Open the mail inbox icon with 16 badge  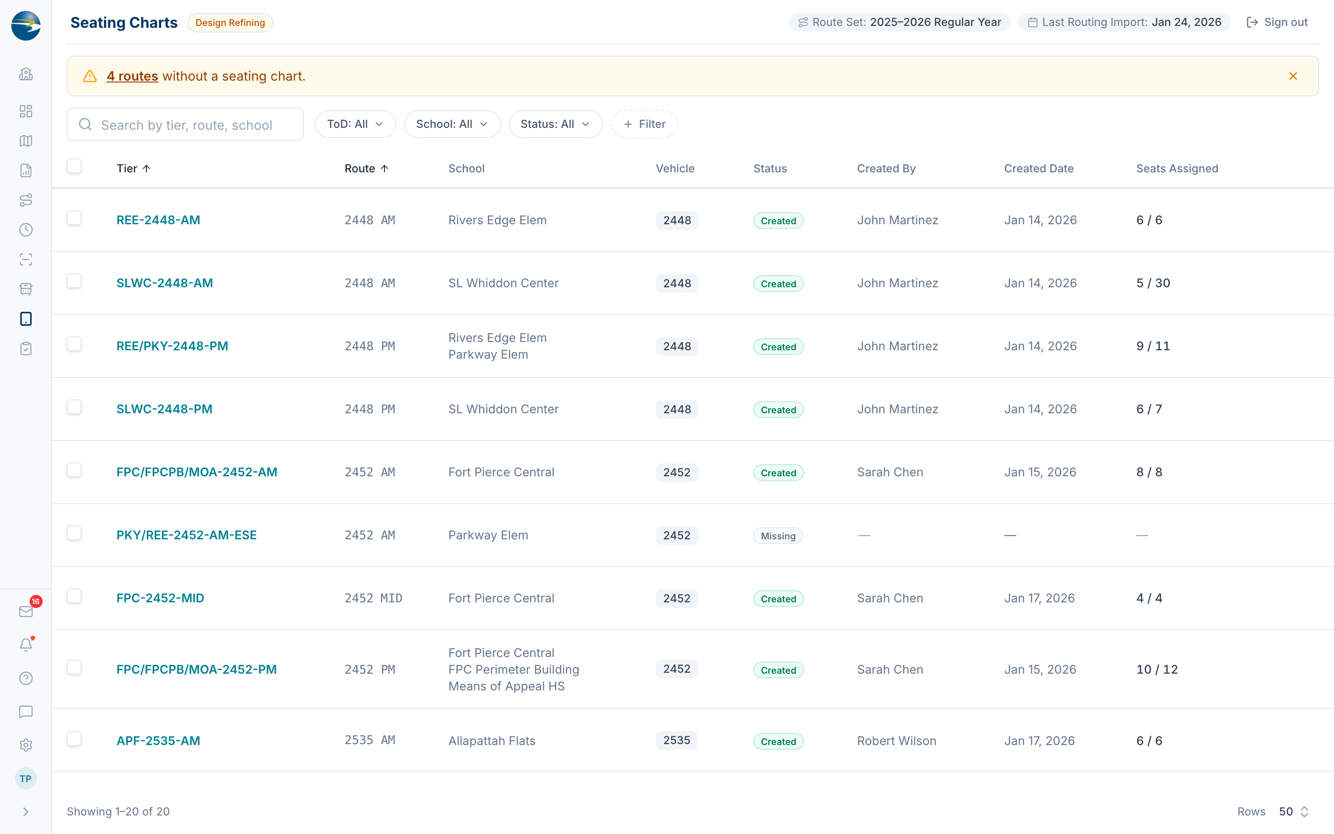pyautogui.click(x=26, y=611)
